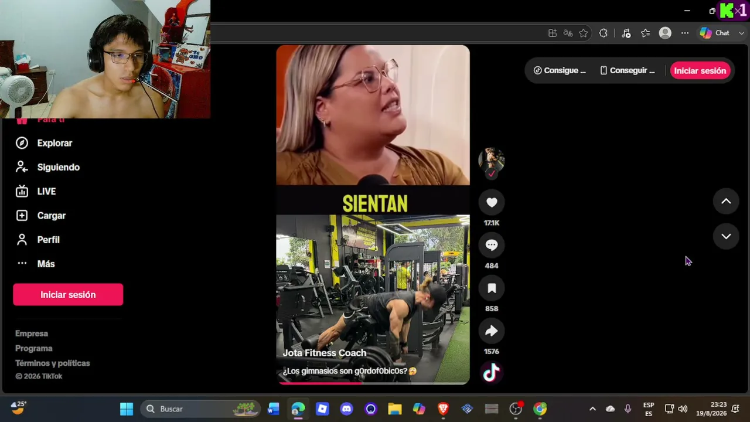Image resolution: width=750 pixels, height=422 pixels.
Task: Click the translate page icon
Action: (568, 33)
